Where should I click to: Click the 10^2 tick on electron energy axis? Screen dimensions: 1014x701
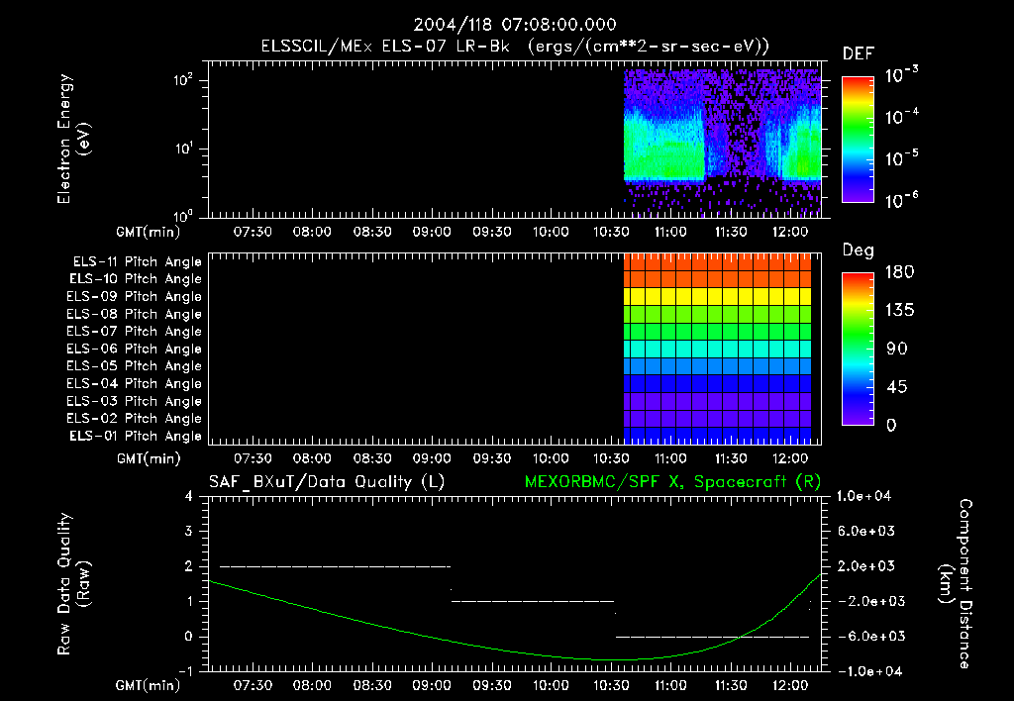[183, 80]
